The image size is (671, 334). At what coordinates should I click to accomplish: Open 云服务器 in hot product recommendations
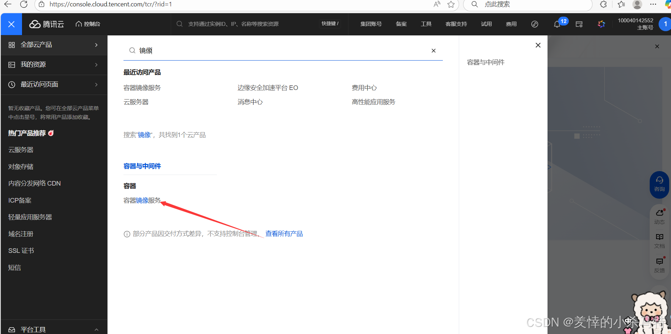point(21,150)
